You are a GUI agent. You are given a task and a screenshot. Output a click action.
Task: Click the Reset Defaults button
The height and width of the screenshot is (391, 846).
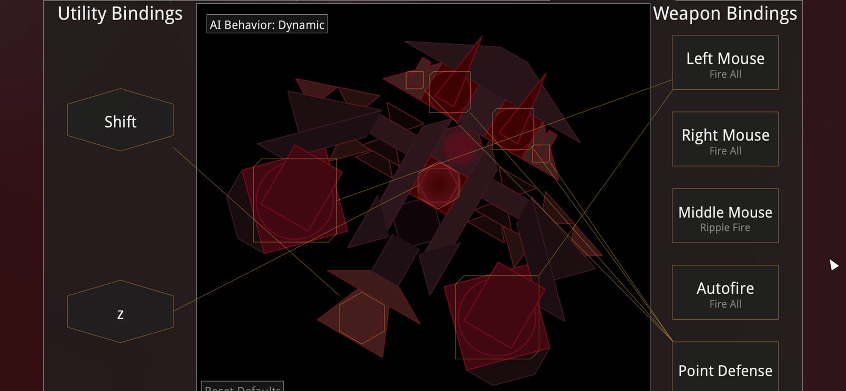[243, 386]
